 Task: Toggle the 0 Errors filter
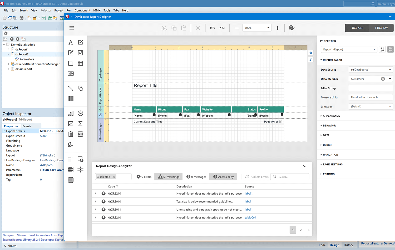point(144,177)
